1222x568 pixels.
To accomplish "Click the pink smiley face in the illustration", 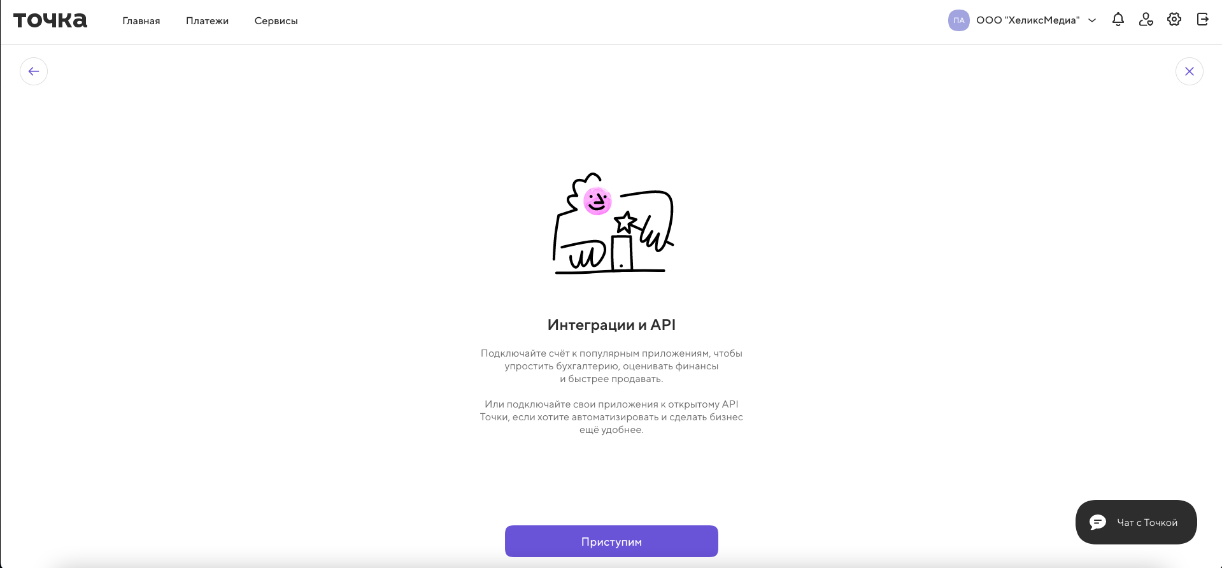I will point(597,201).
